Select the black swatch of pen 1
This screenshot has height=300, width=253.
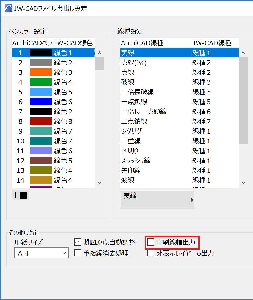pyautogui.click(x=41, y=53)
